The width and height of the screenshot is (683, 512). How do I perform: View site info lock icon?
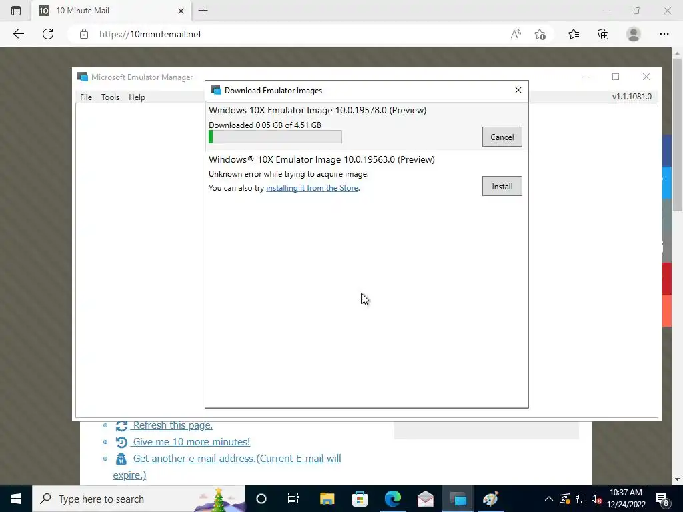[x=84, y=34]
